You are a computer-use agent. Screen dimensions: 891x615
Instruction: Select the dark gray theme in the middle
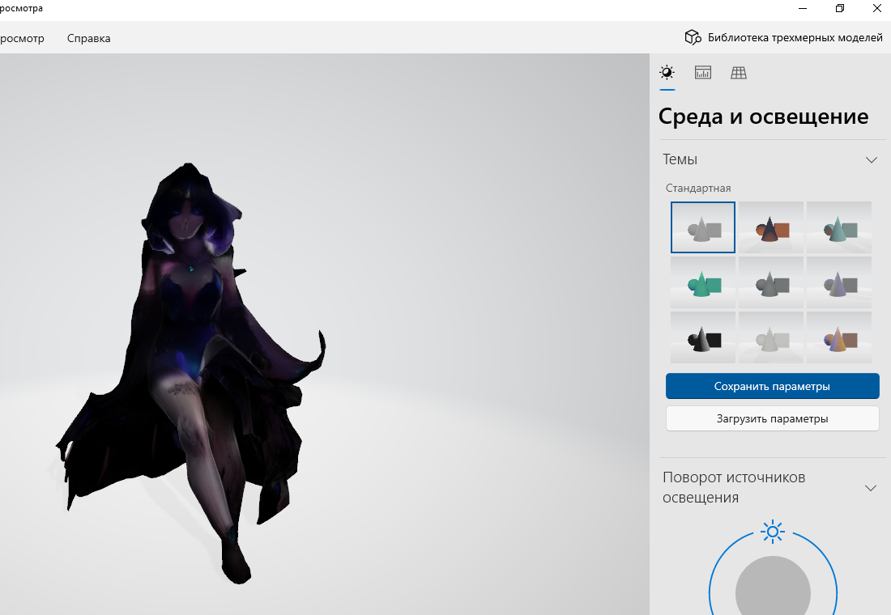tap(771, 282)
